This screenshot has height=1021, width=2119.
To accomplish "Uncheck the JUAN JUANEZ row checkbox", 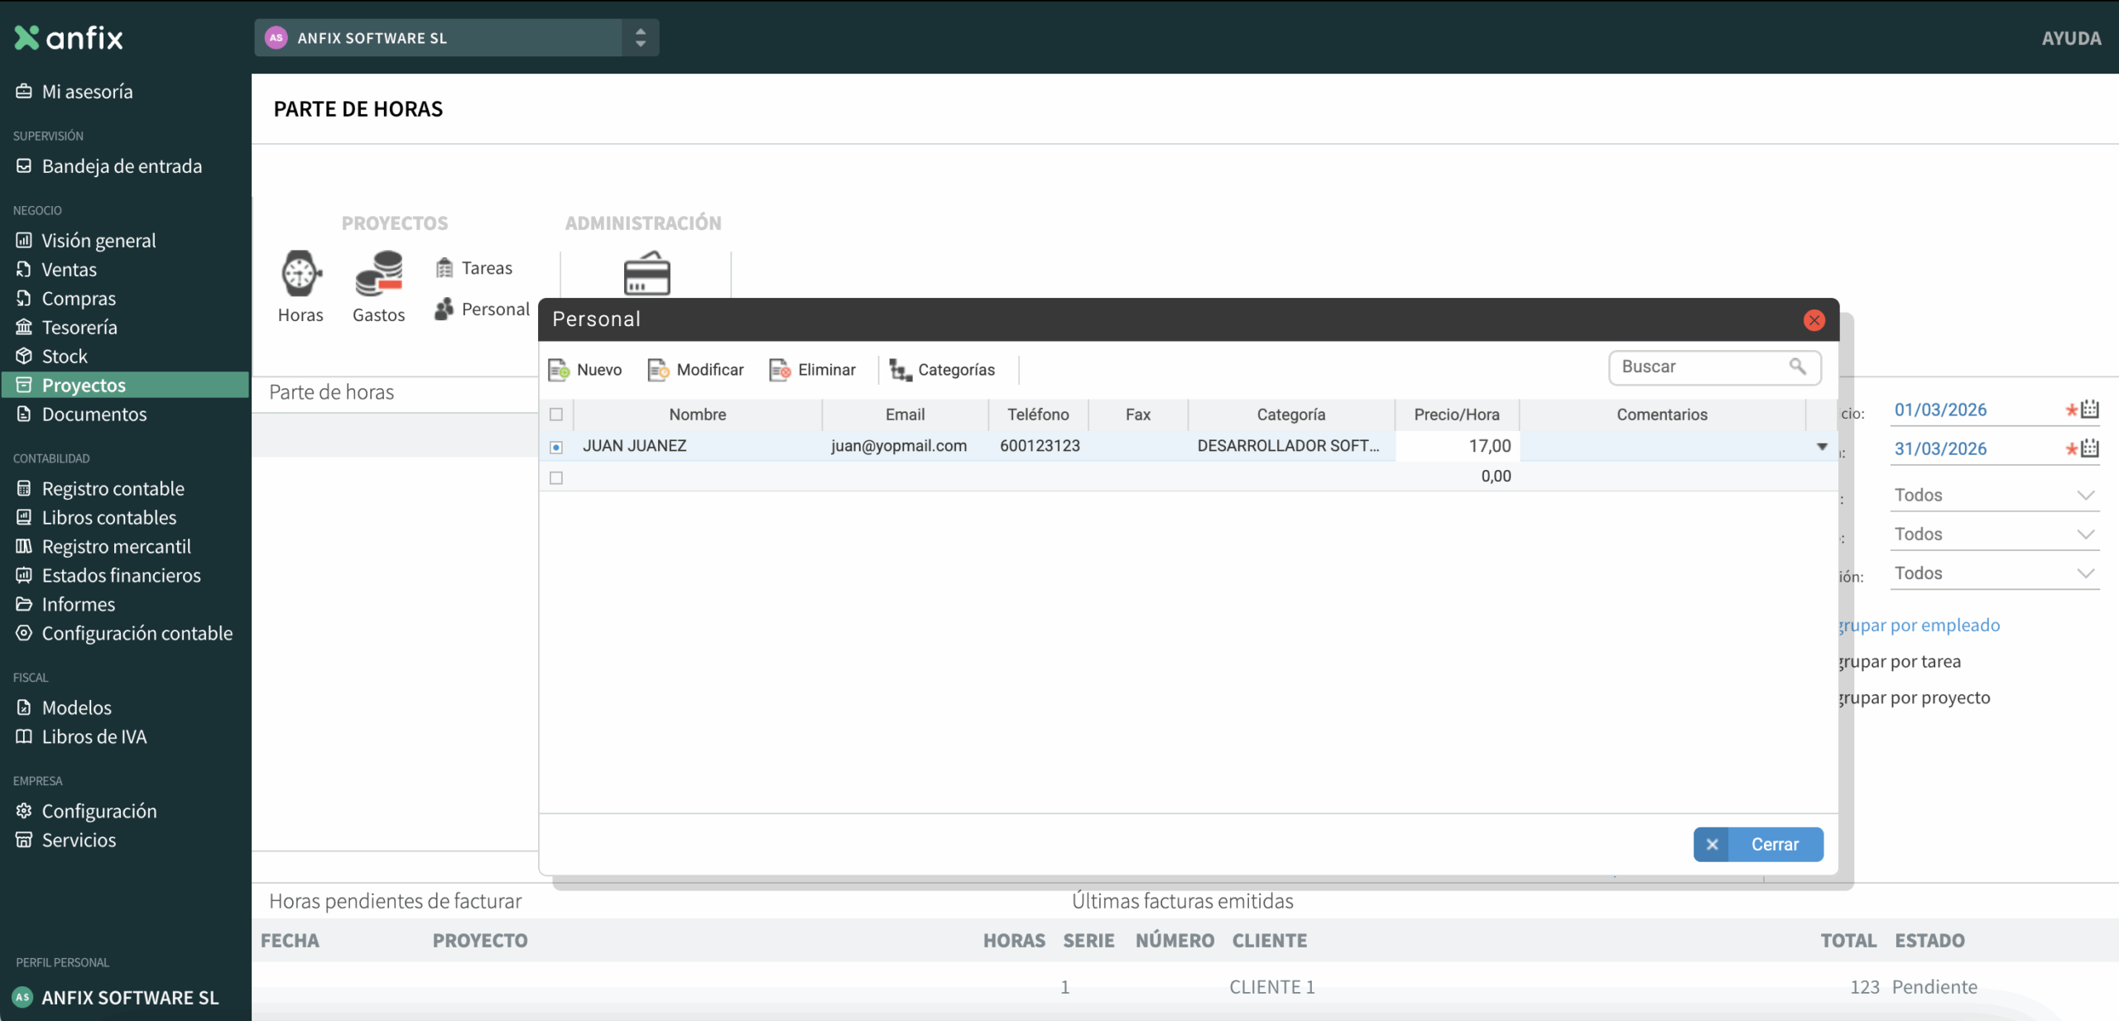I will click(x=556, y=447).
